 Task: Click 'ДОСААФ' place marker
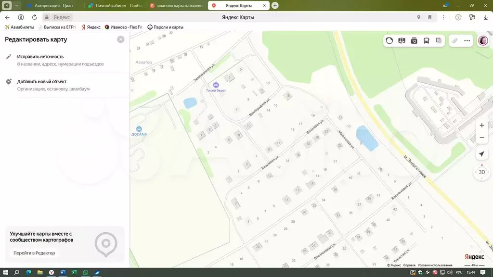click(x=139, y=129)
